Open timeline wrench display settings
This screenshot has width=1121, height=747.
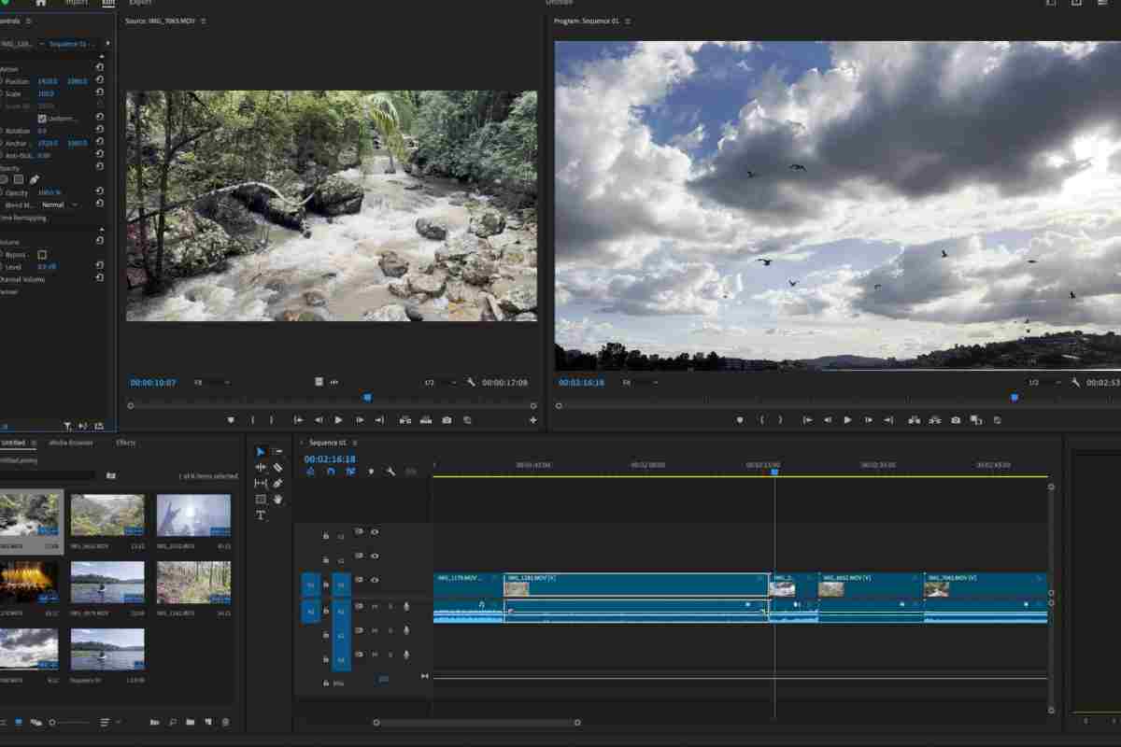[390, 472]
